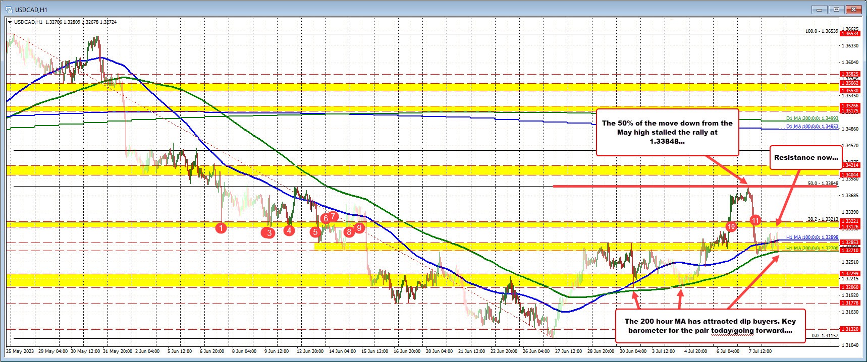This screenshot has width=867, height=362.
Task: Select the 1.34044 red price label
Action: (x=850, y=174)
